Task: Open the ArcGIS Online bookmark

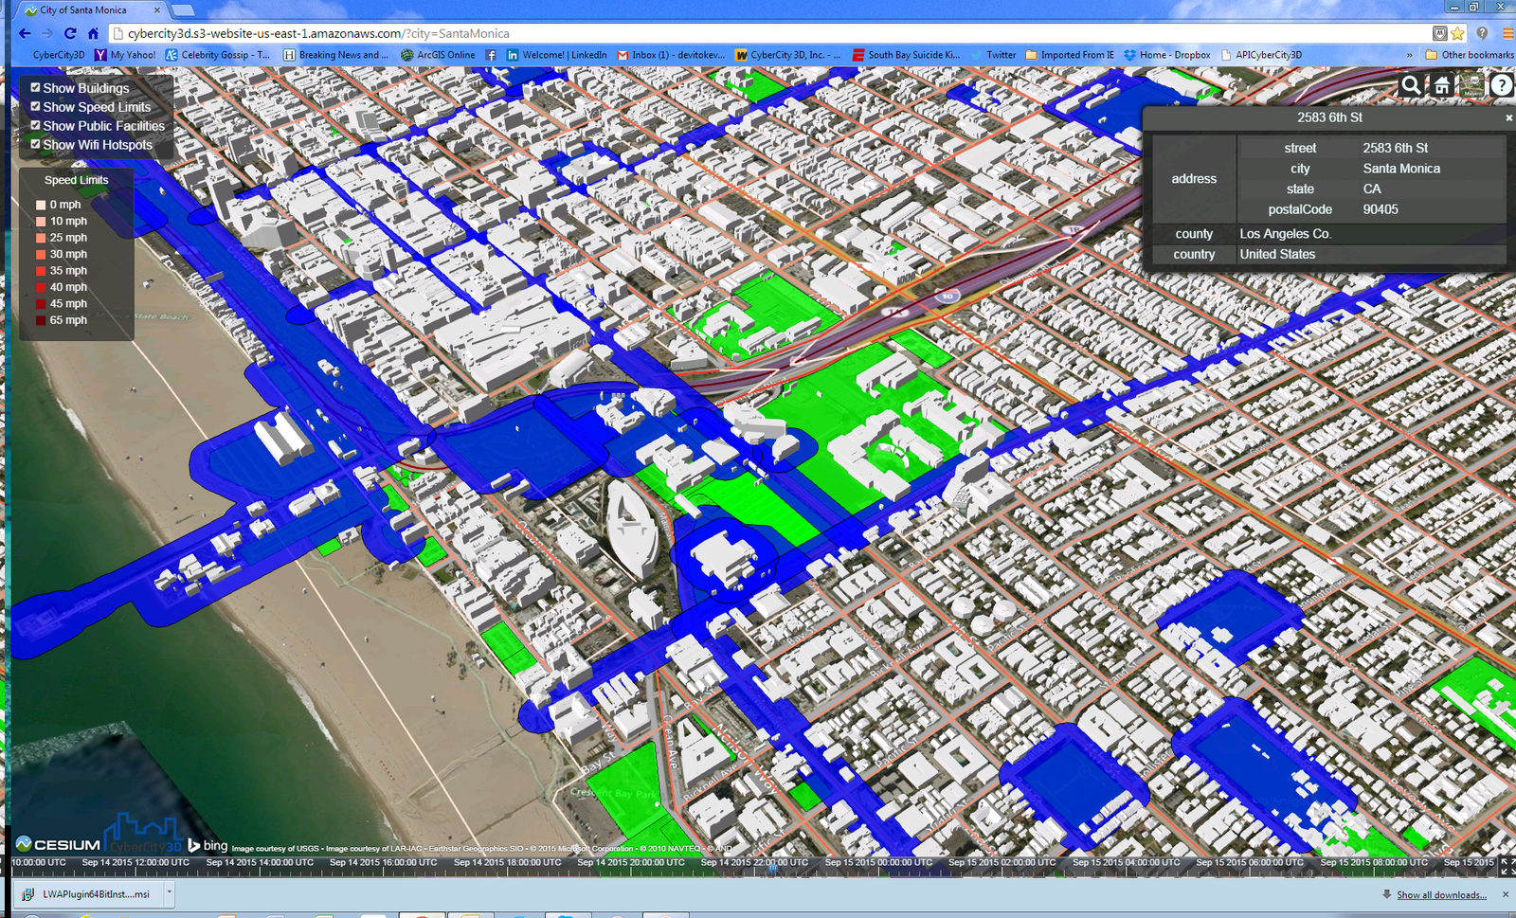Action: pos(438,55)
